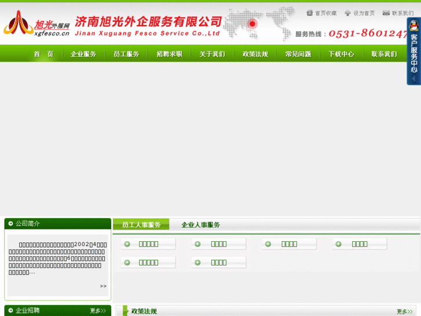Viewport: 421px width, 316px height.
Task: Go to 首页 in the navigation bar
Action: 43,54
